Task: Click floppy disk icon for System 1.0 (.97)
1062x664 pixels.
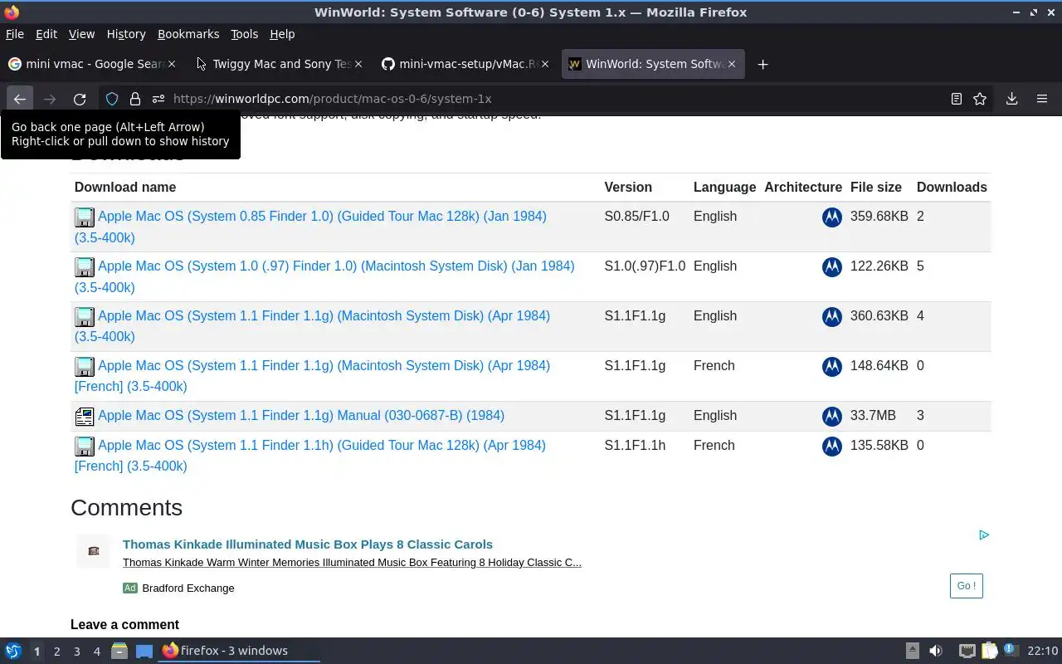Action: tap(85, 267)
